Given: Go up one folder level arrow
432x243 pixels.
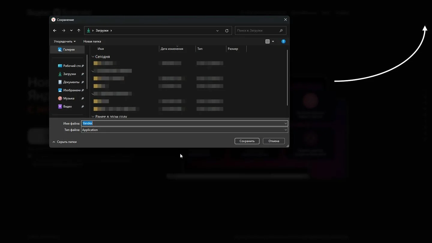Looking at the screenshot, I should [79, 31].
